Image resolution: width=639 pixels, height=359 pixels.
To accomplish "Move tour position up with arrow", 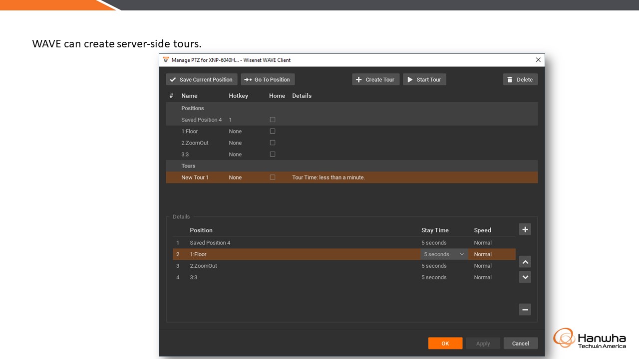I will tap(525, 261).
